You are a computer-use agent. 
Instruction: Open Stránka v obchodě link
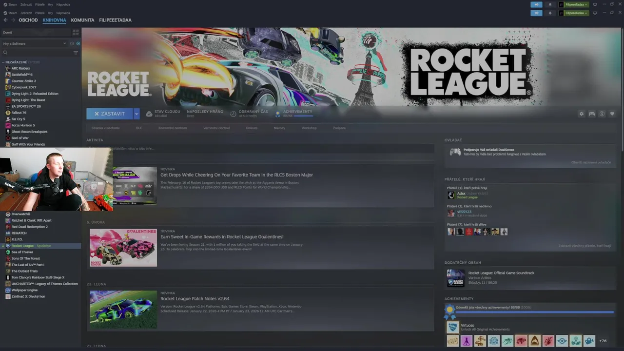(105, 128)
